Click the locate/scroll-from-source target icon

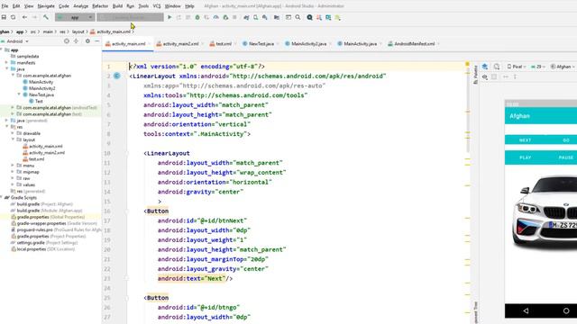pyautogui.click(x=67, y=41)
